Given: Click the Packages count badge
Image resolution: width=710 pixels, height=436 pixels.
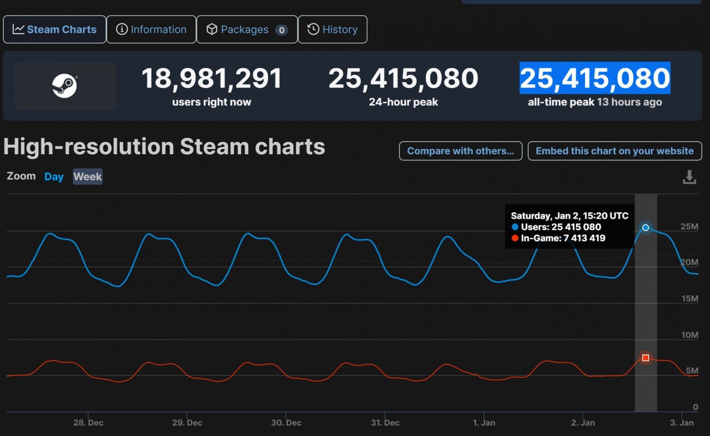Looking at the screenshot, I should (282, 30).
